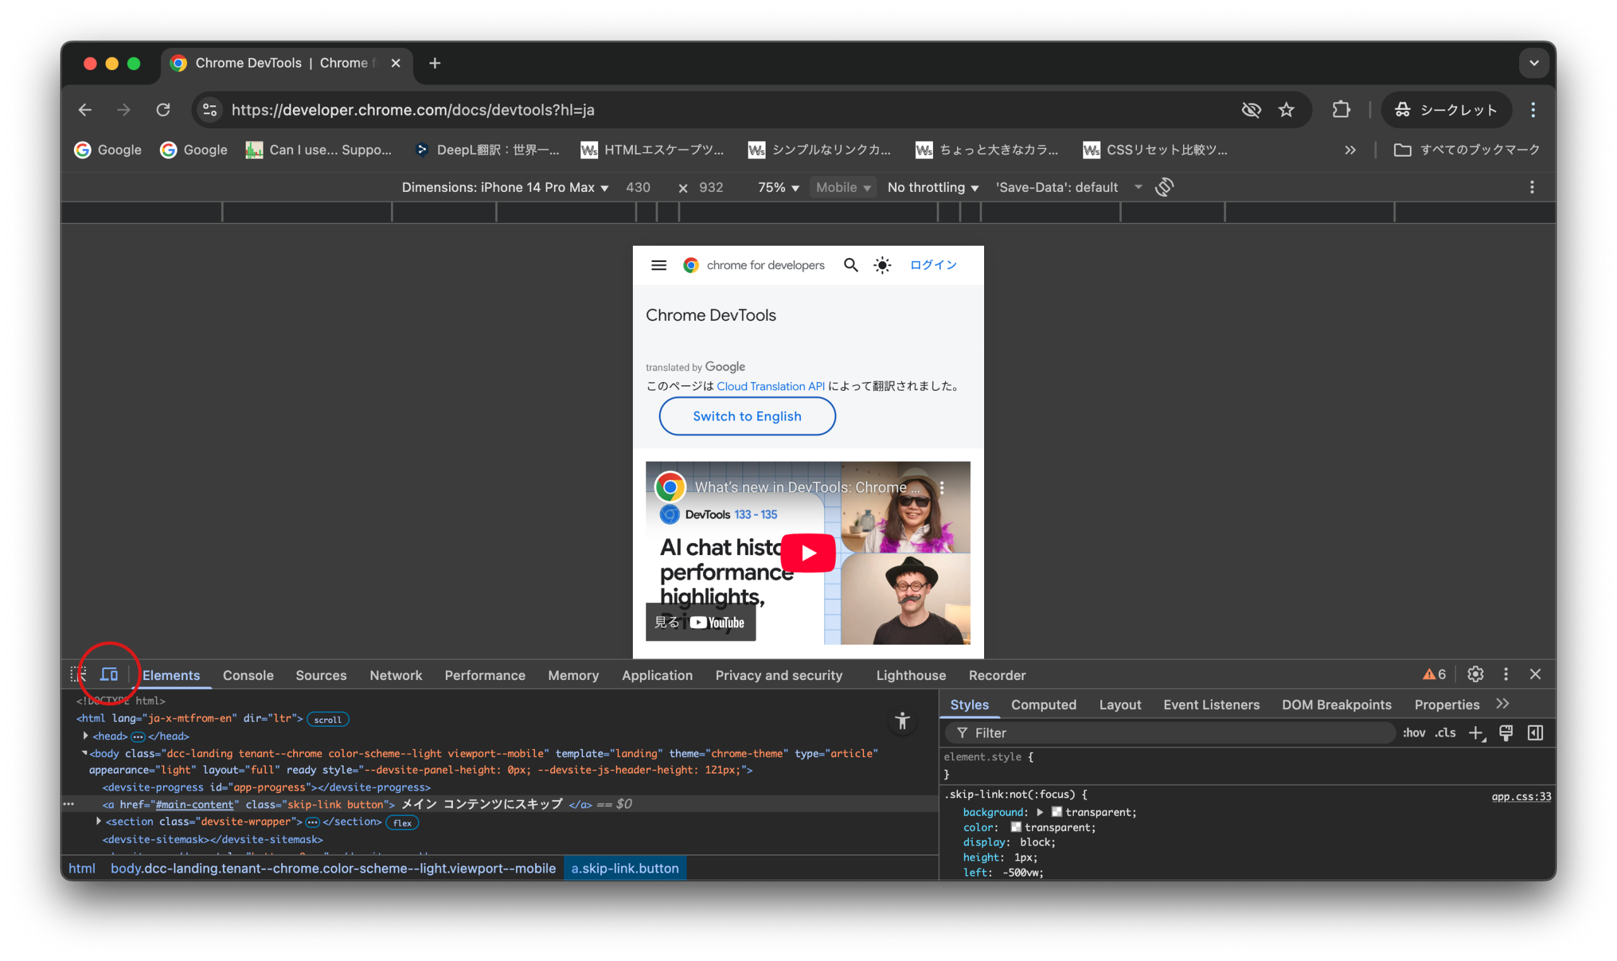This screenshot has height=961, width=1617.
Task: Click the Switch to English button
Action: 747,415
